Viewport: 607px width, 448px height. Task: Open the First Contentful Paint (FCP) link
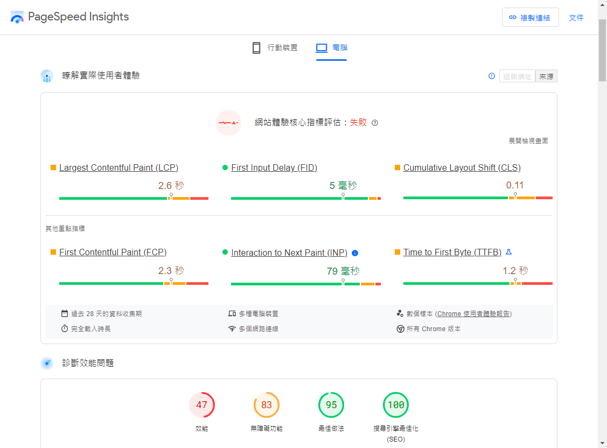coord(113,252)
